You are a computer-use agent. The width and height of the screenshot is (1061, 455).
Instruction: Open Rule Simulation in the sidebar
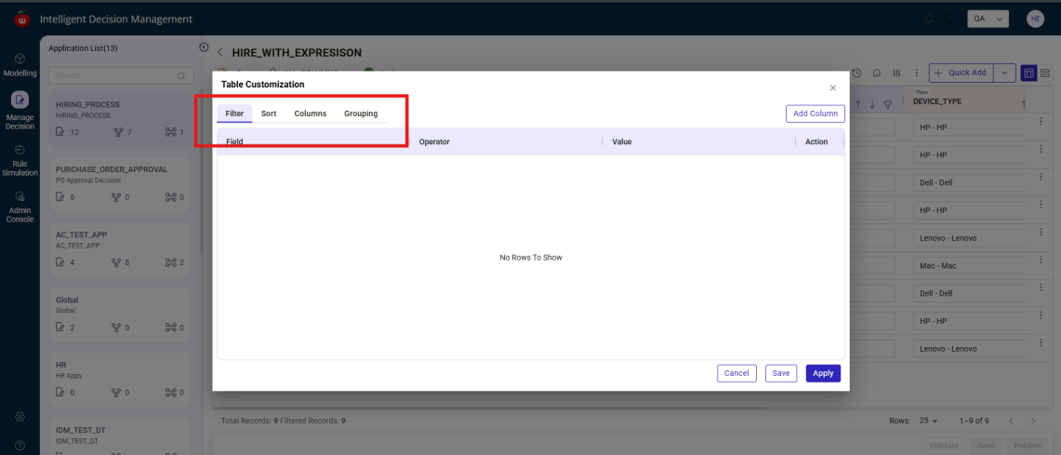(20, 160)
